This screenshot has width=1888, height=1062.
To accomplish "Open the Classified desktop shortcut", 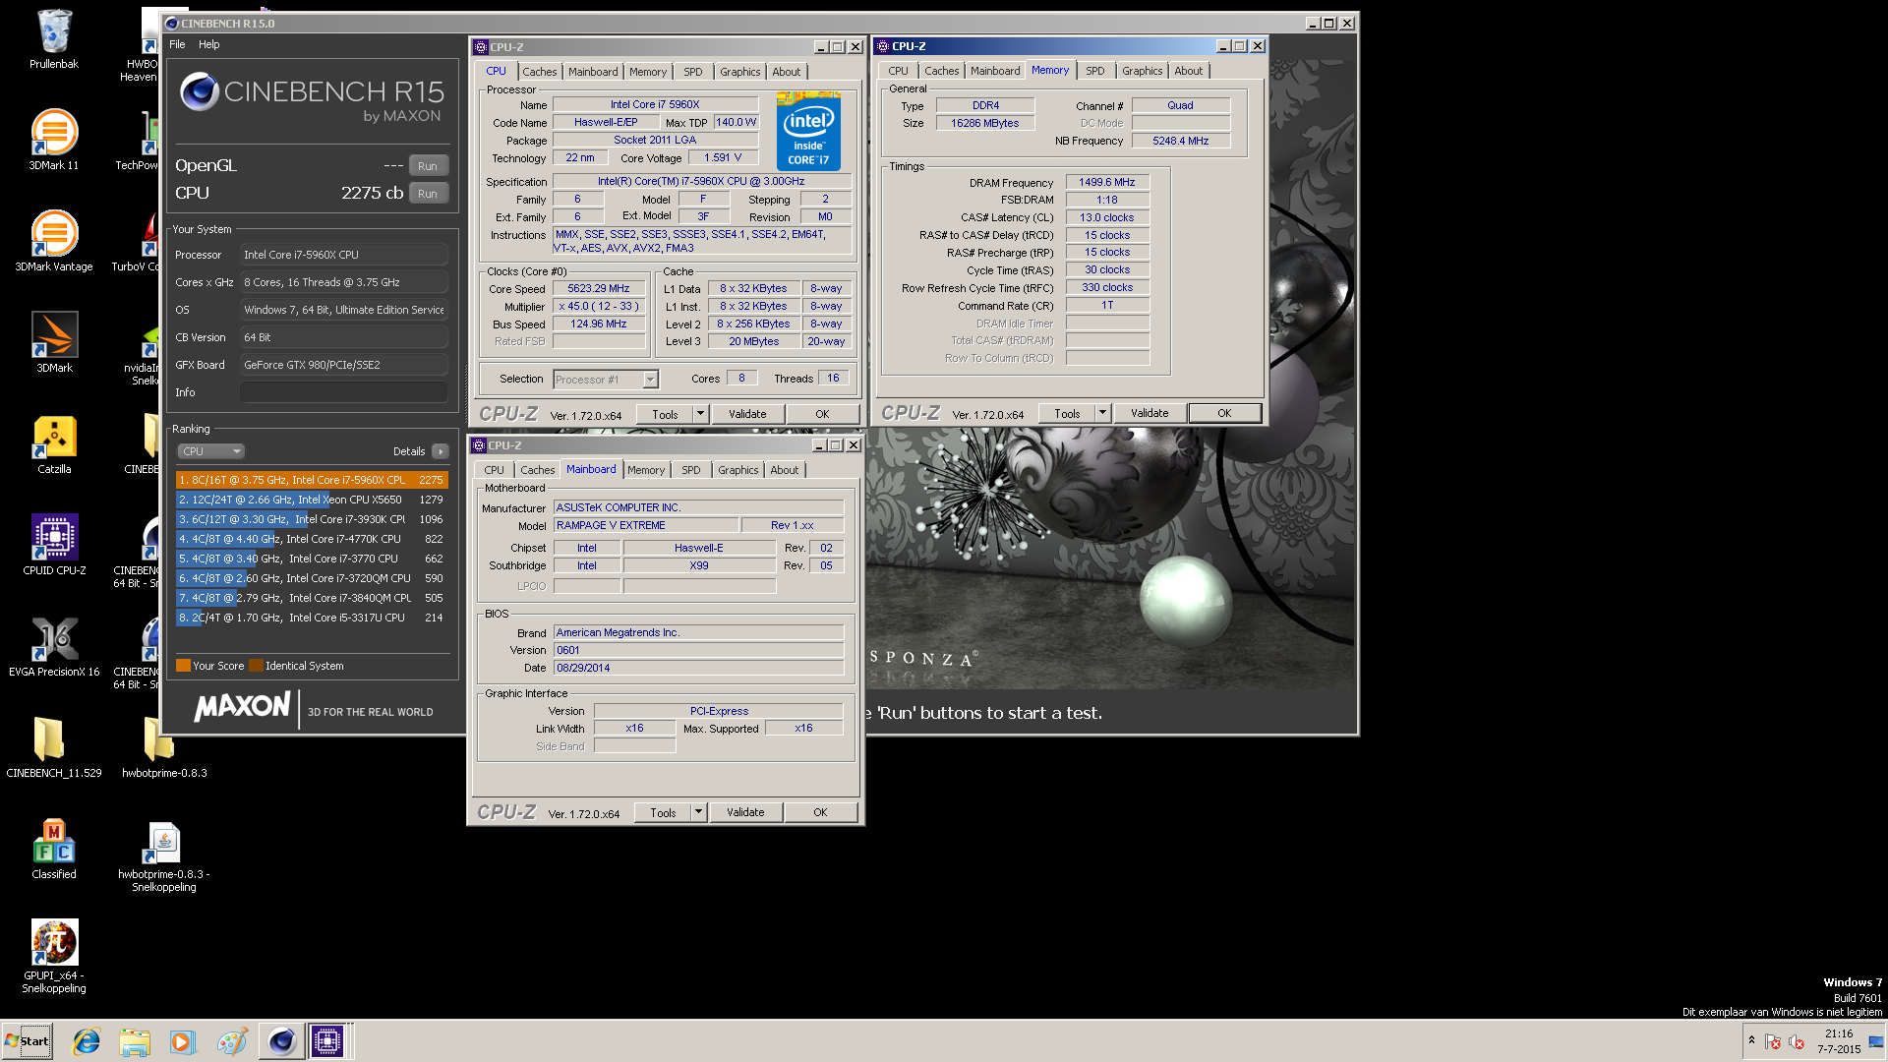I will coord(54,849).
